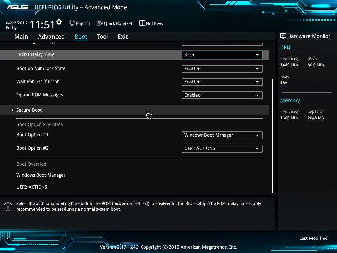This screenshot has height=253, width=337.
Task: Click the BCLK label in Hardware Monitor
Action: [312, 58]
